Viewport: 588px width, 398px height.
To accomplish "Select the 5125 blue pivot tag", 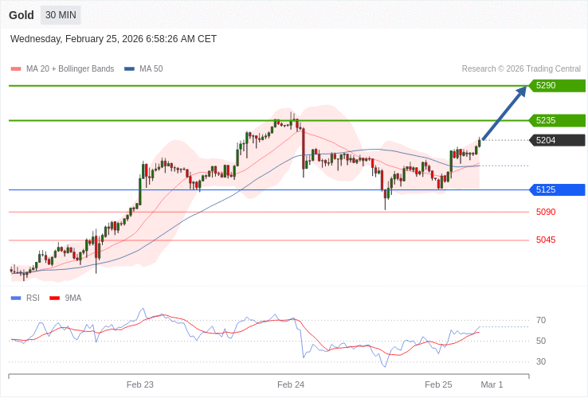I will tap(557, 189).
